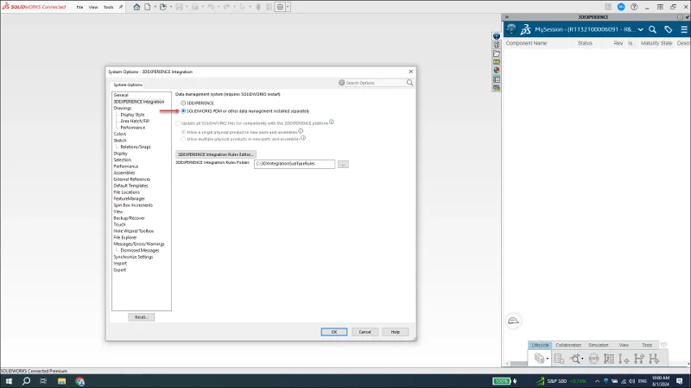691x388 pixels.
Task: Switch to the Collaboration tab
Action: pos(568,345)
